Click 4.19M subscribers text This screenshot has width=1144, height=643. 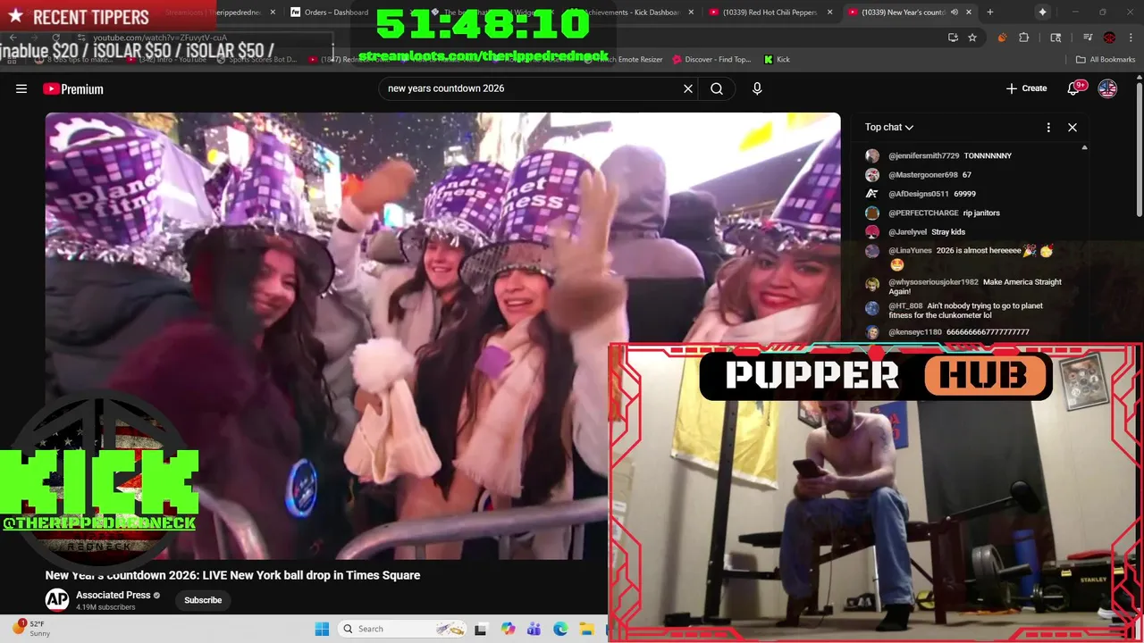coord(105,607)
